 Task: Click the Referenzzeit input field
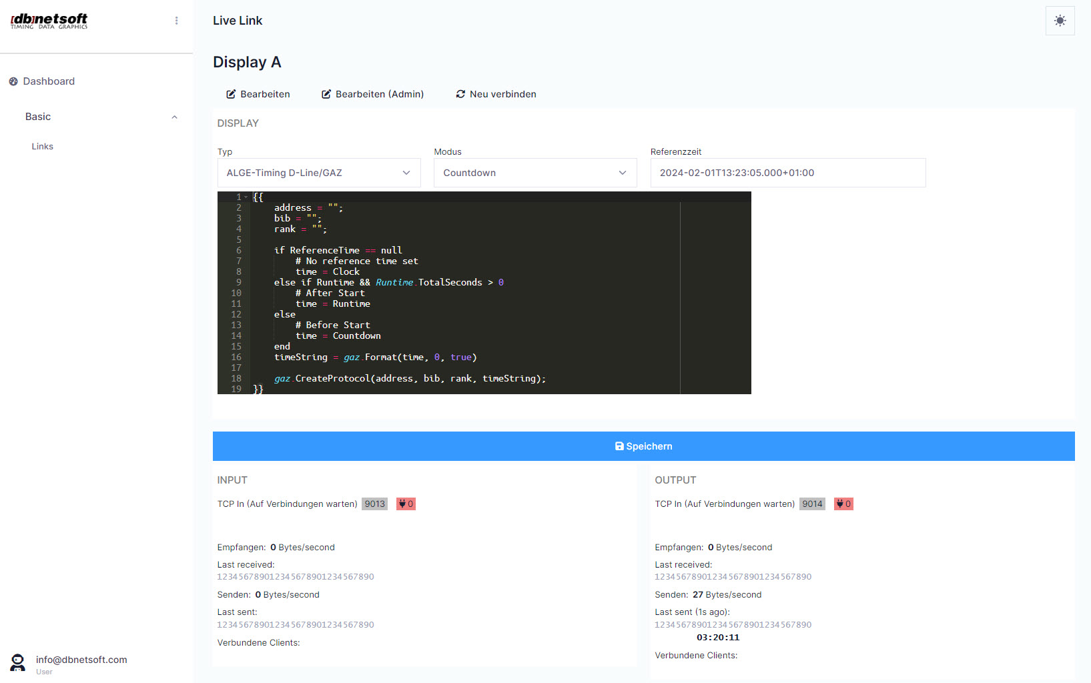pyautogui.click(x=787, y=173)
